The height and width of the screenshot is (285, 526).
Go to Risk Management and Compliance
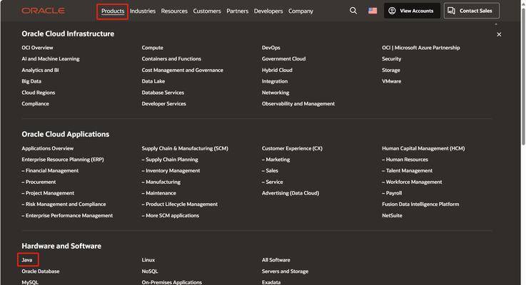tap(64, 204)
